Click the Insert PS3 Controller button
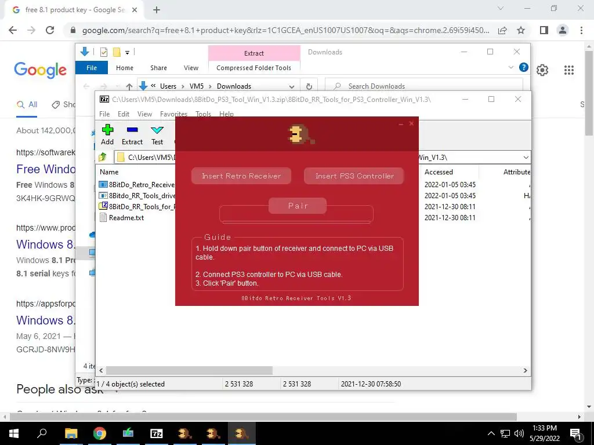 (x=354, y=176)
